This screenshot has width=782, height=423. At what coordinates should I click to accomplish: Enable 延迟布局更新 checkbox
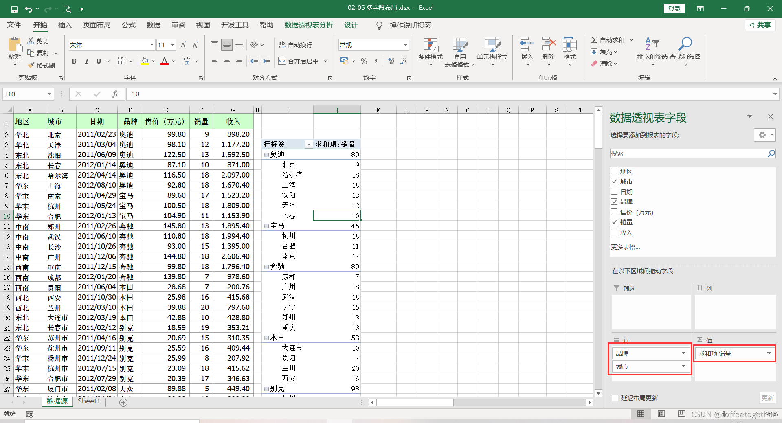[615, 398]
